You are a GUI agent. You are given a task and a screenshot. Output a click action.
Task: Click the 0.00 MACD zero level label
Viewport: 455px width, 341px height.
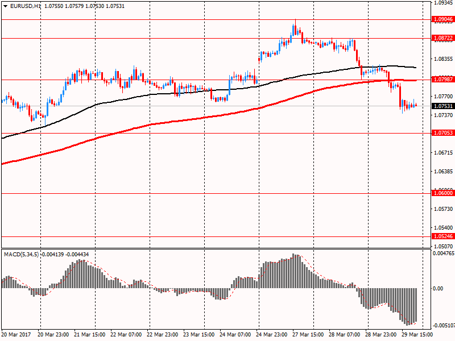[438, 288]
